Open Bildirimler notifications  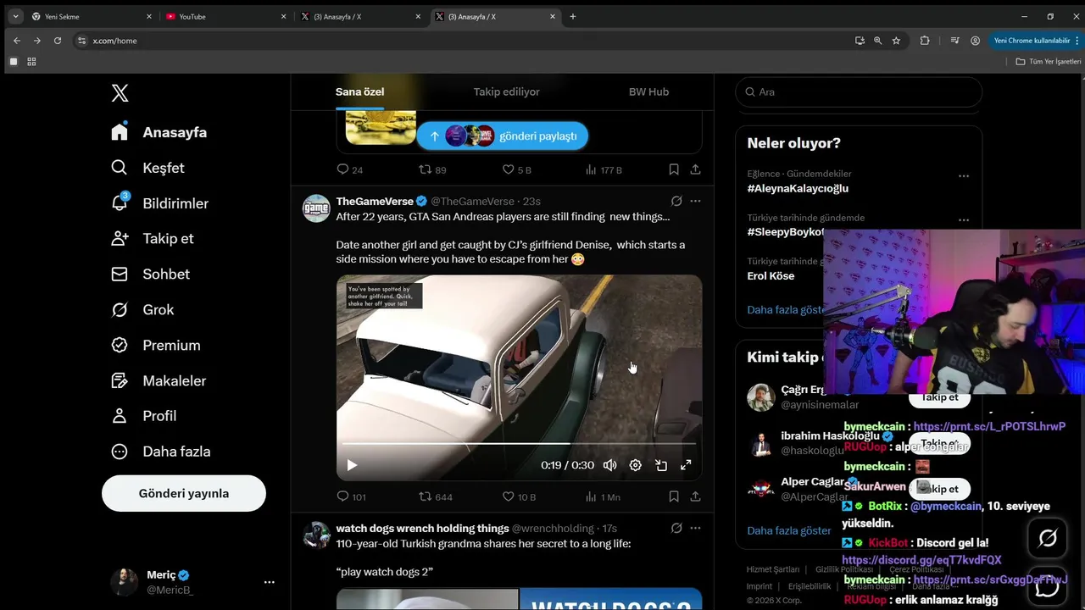pyautogui.click(x=160, y=203)
